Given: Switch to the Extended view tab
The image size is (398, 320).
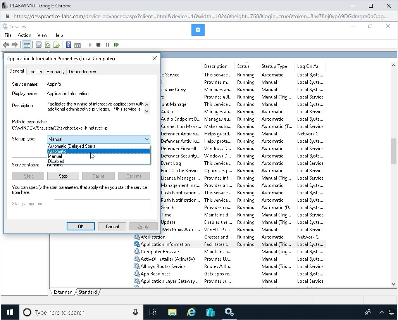Looking at the screenshot, I should [x=63, y=292].
